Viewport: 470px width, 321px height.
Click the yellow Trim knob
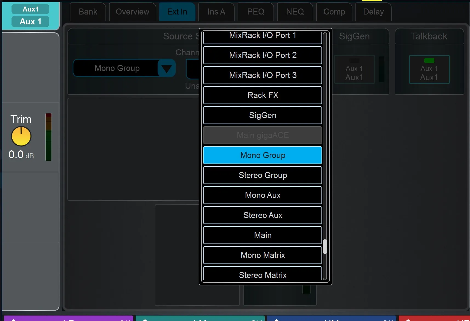coord(21,136)
